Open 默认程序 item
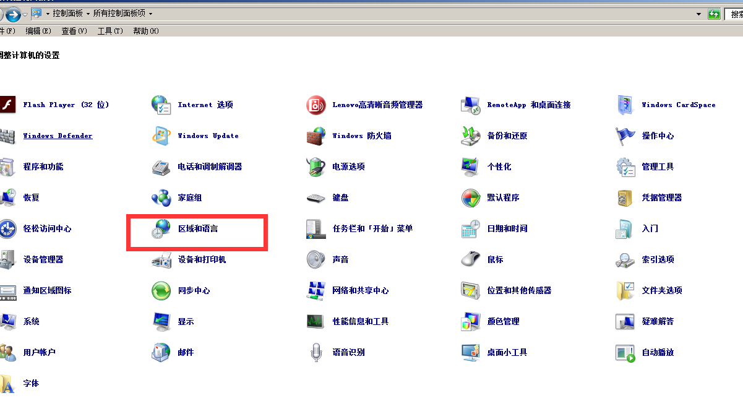743x419 pixels. [490, 197]
